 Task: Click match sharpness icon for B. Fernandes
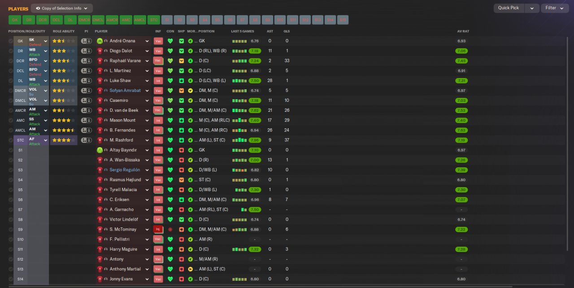(182, 131)
